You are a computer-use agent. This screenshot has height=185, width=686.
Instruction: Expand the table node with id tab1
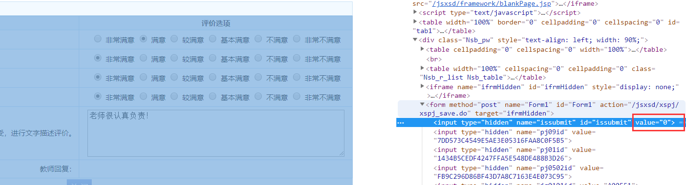[x=416, y=22]
